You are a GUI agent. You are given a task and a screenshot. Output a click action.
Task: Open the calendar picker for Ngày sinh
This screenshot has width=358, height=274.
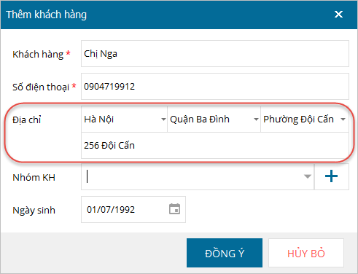[x=174, y=209]
